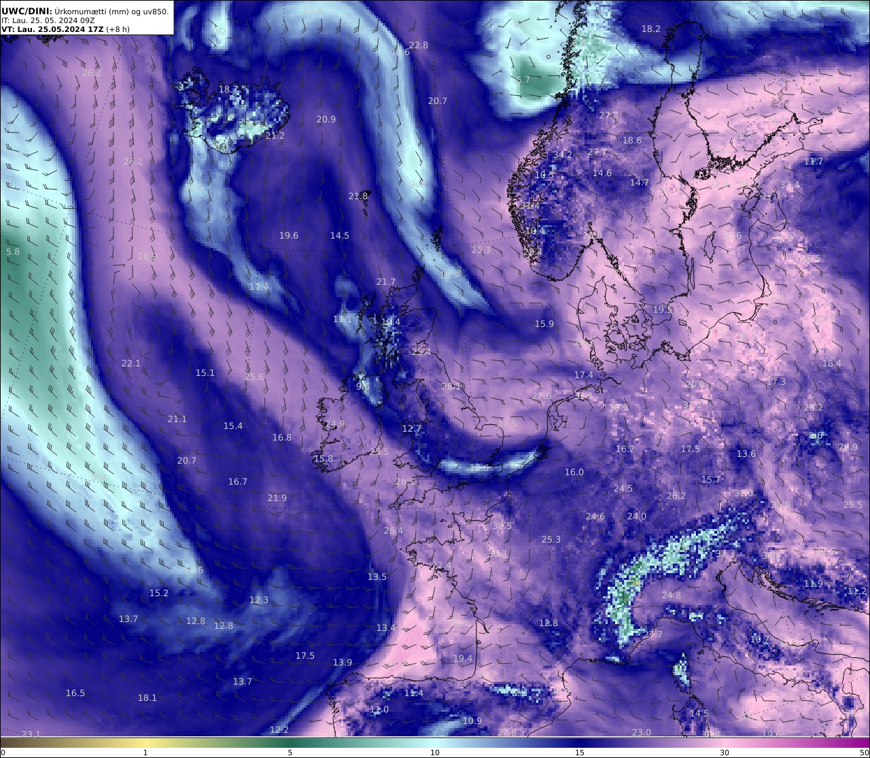Click the map value '11.9'
The image size is (870, 758).
pyautogui.click(x=814, y=583)
